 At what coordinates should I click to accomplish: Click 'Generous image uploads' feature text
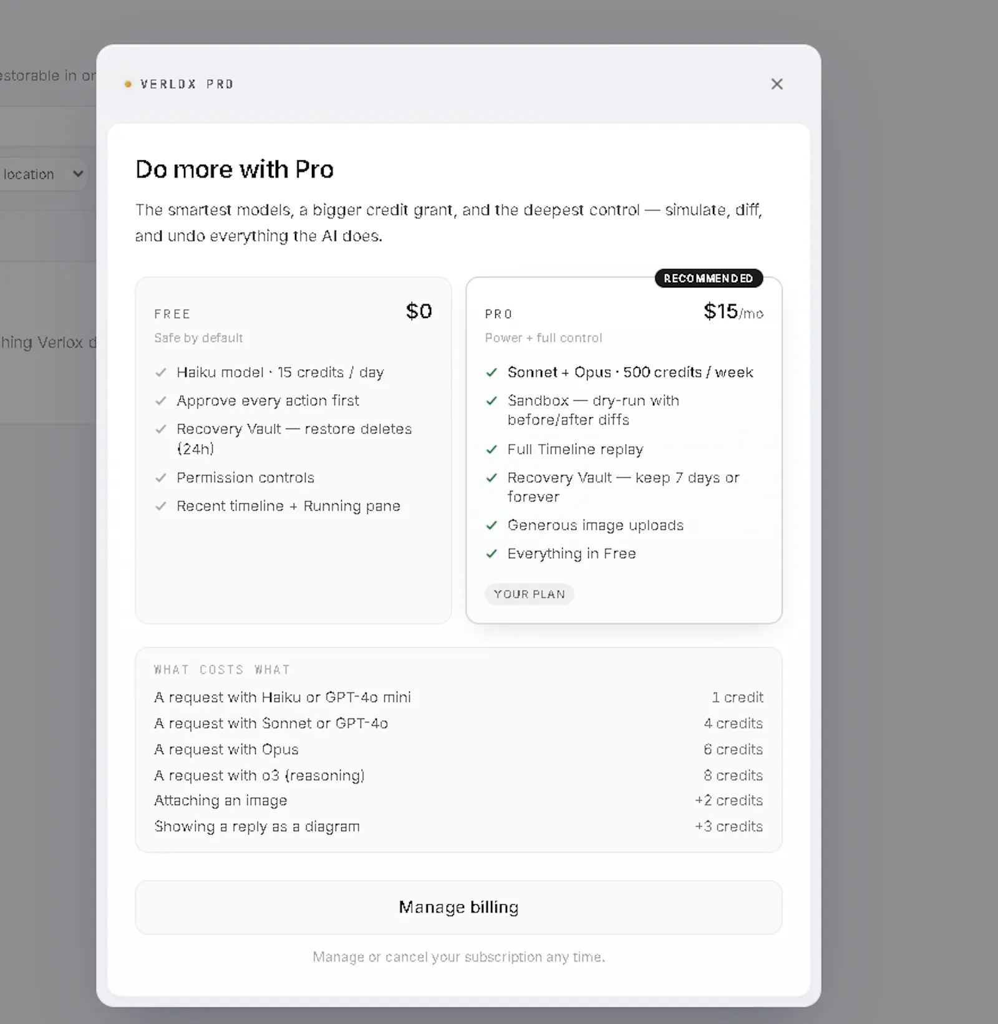coord(596,525)
